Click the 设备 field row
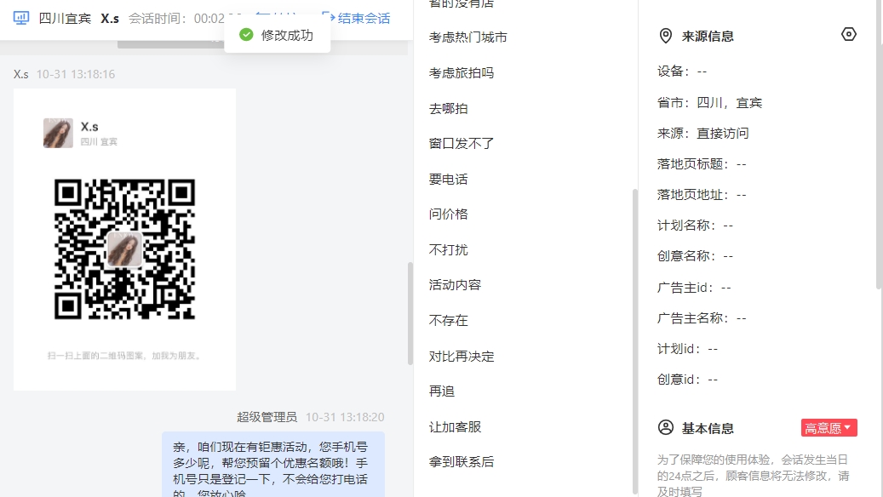This screenshot has height=497, width=883. [682, 71]
